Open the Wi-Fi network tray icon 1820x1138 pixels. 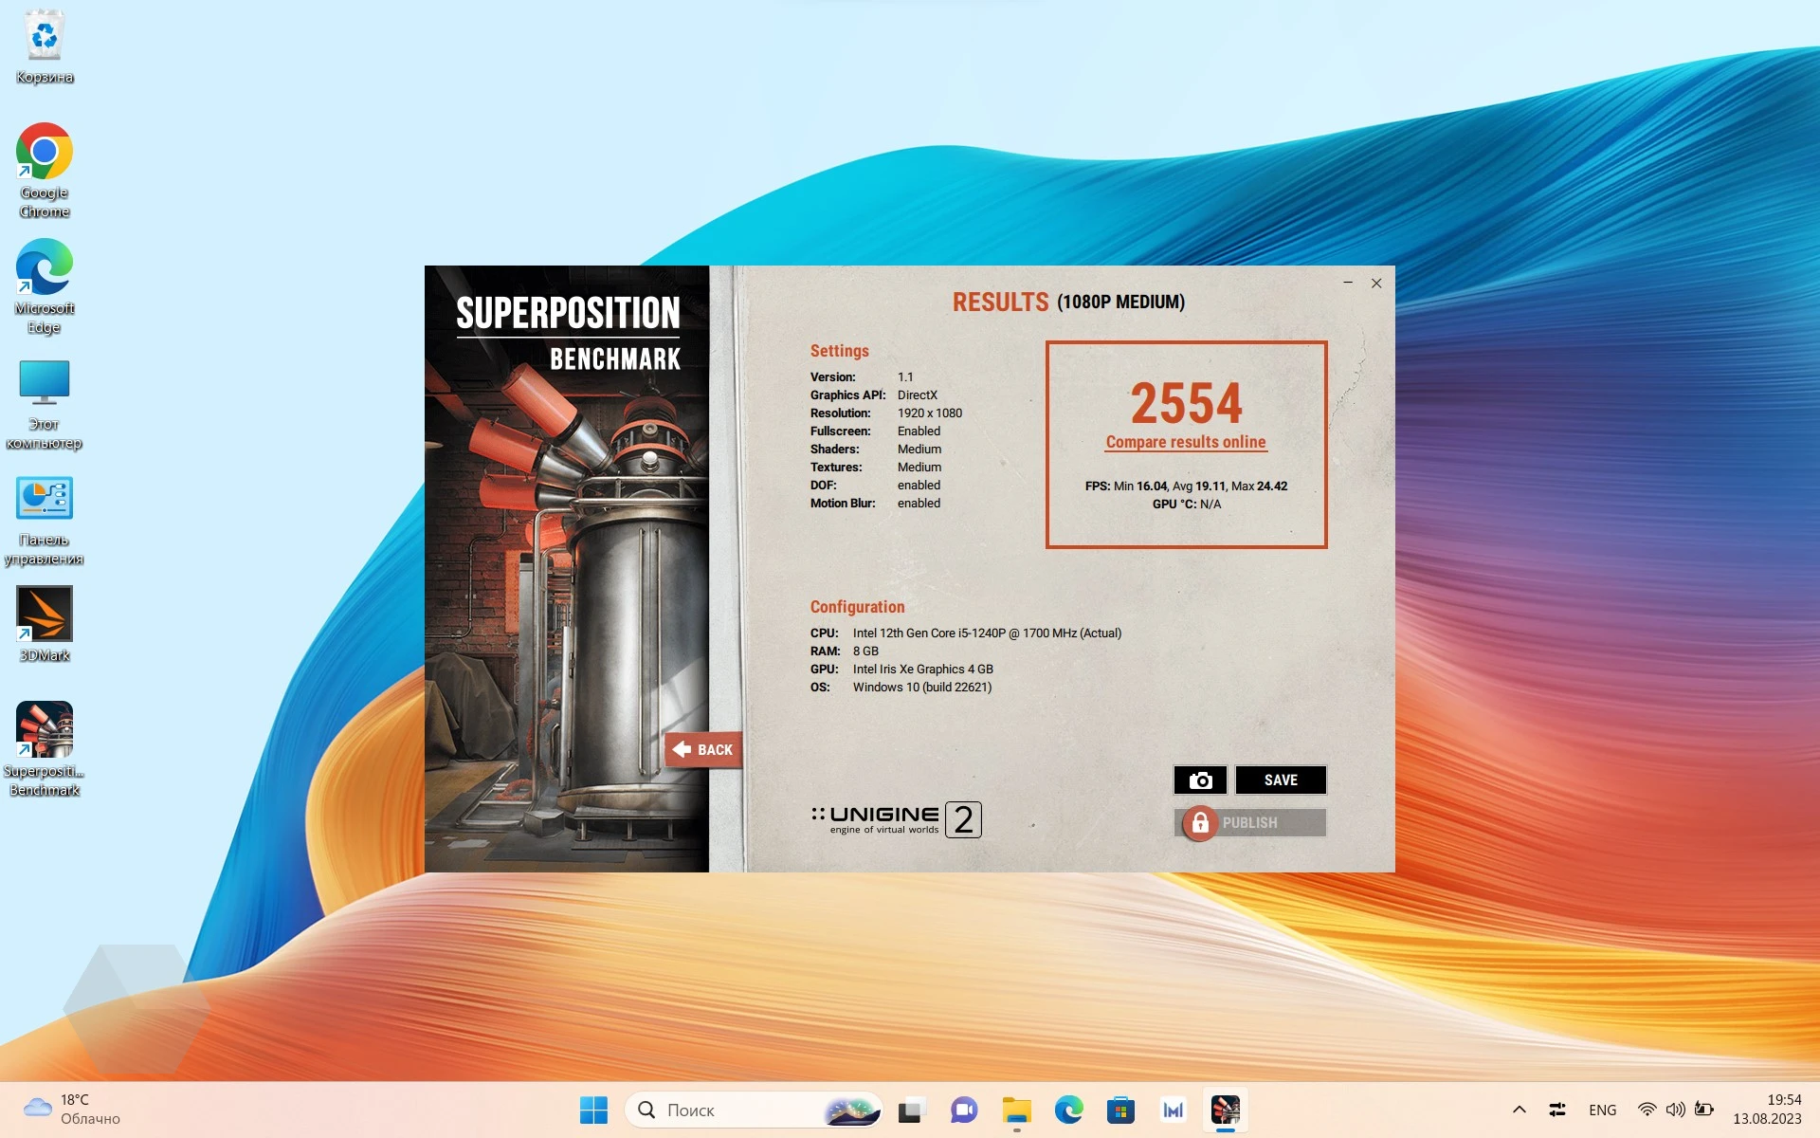(x=1647, y=1110)
